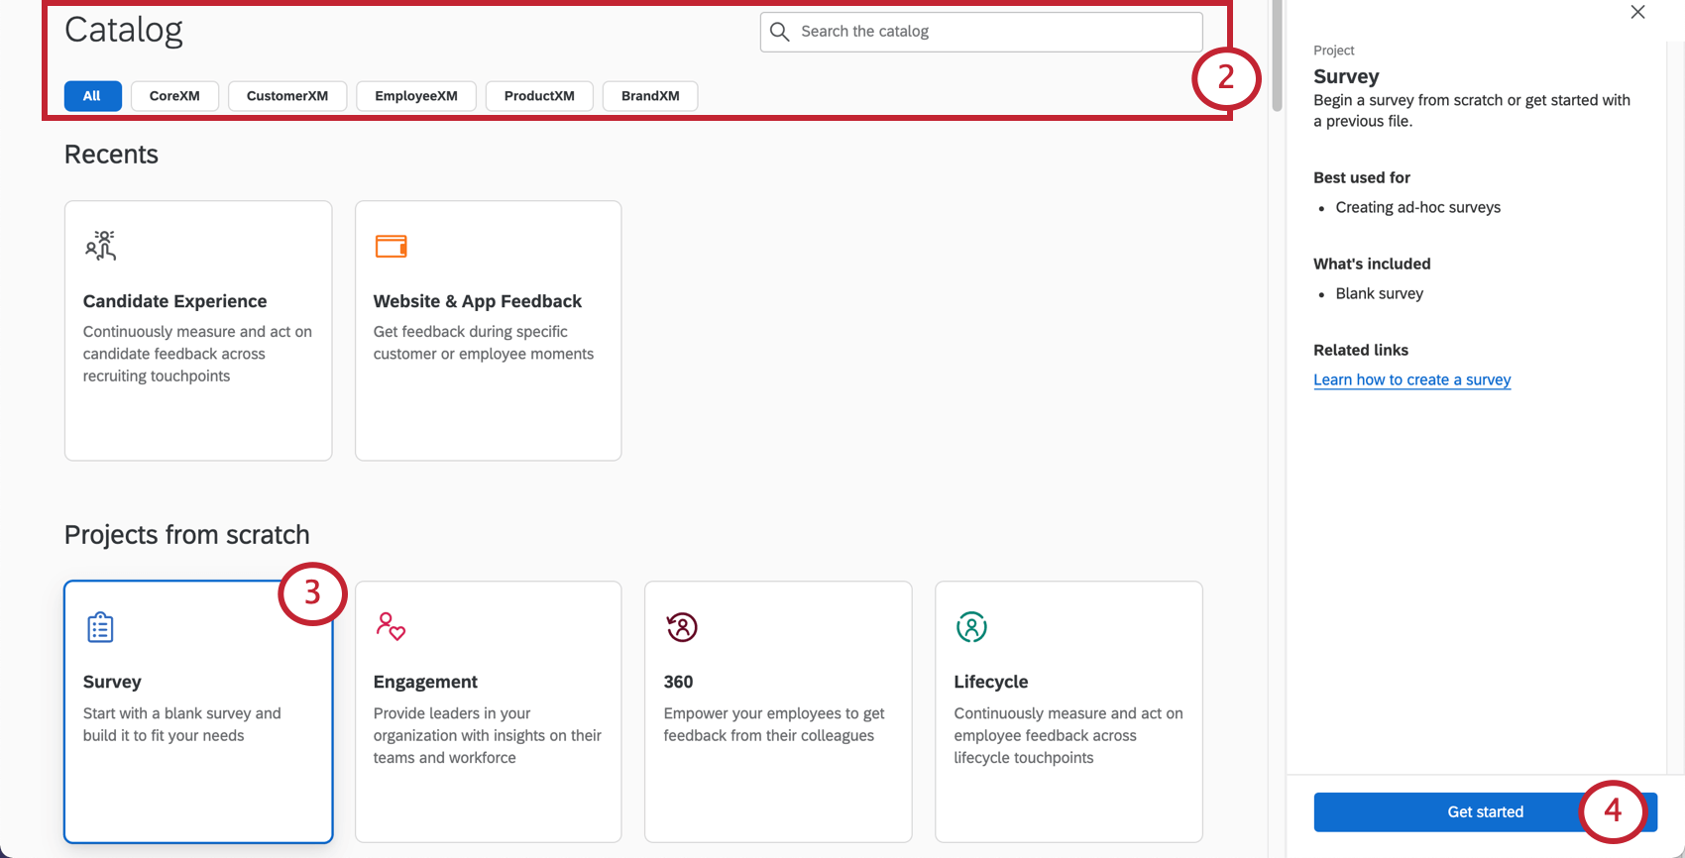Click the catalog vertical scrollbar
1685x858 pixels.
1277,55
